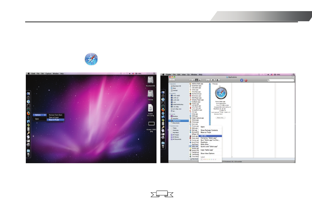Click the Firefox dock icon in the left desktop screenshot
Image resolution: width=312 pixels, height=208 pixels.
28,113
